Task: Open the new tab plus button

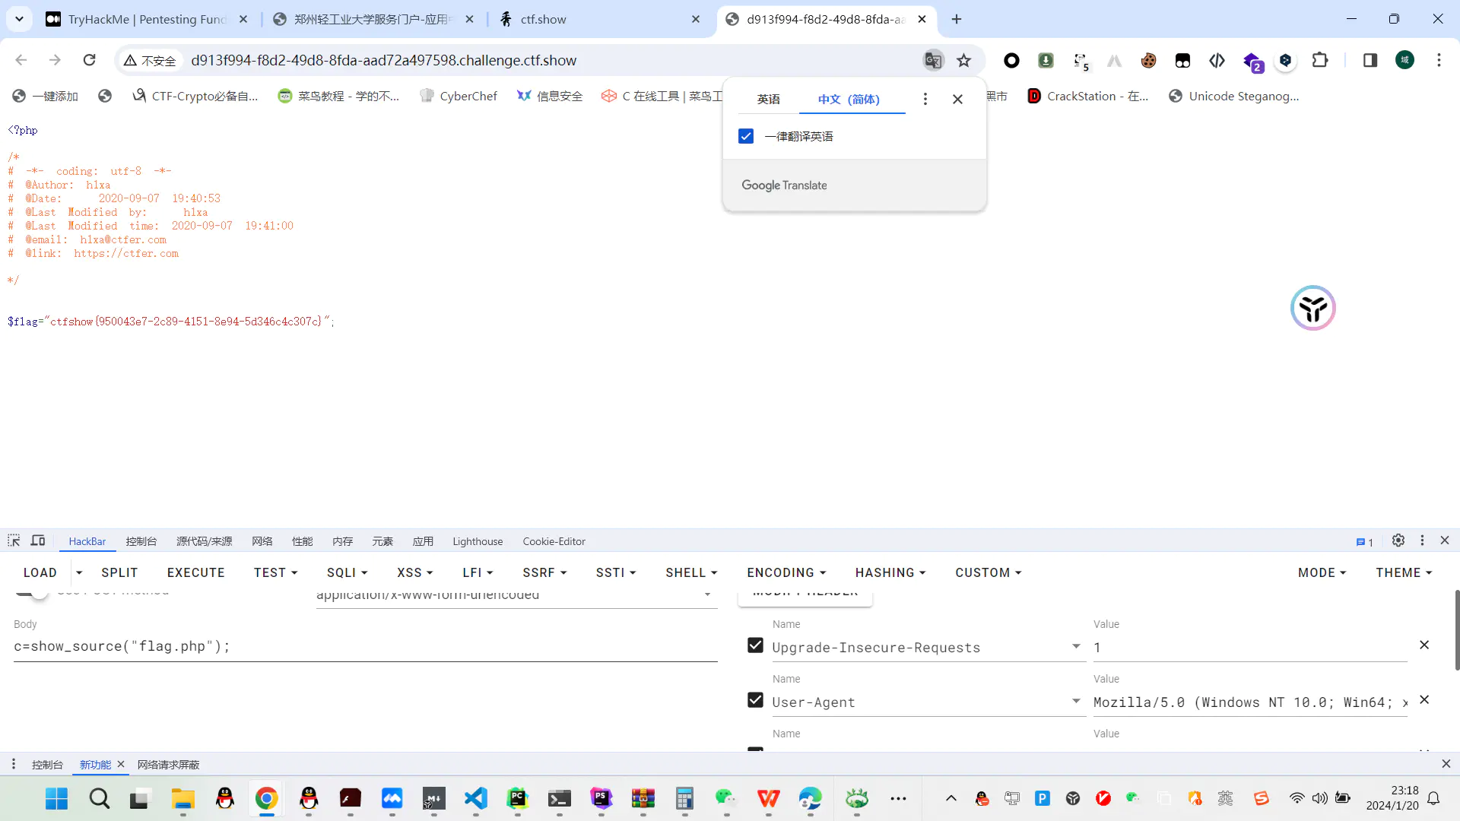Action: click(957, 19)
